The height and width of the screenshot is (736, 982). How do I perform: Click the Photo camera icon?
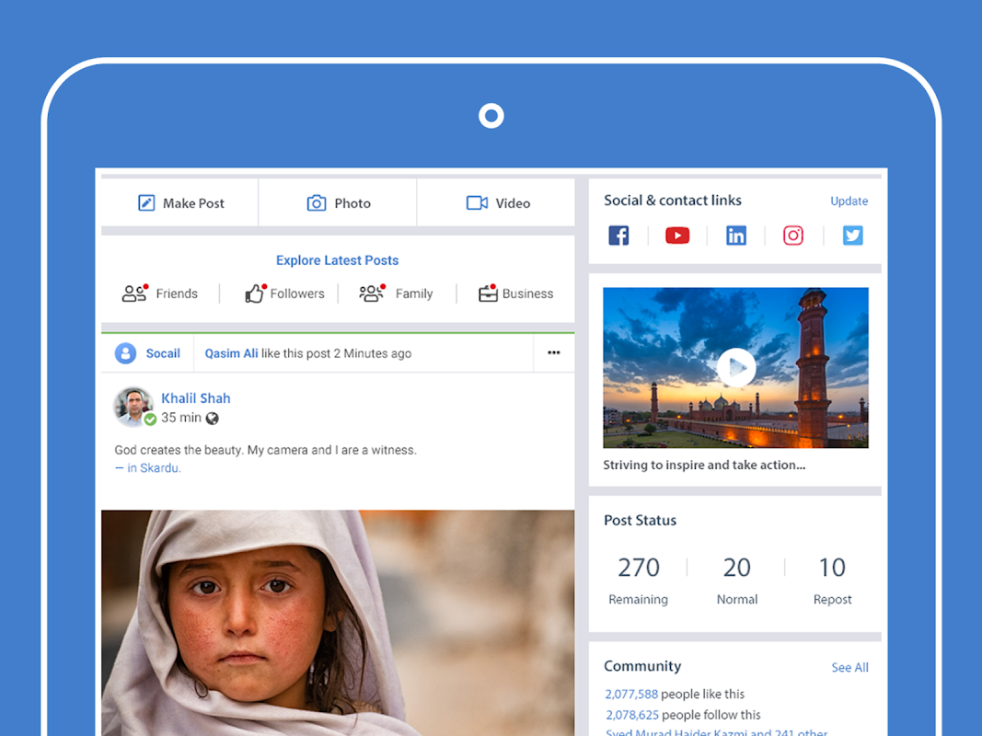(x=317, y=202)
